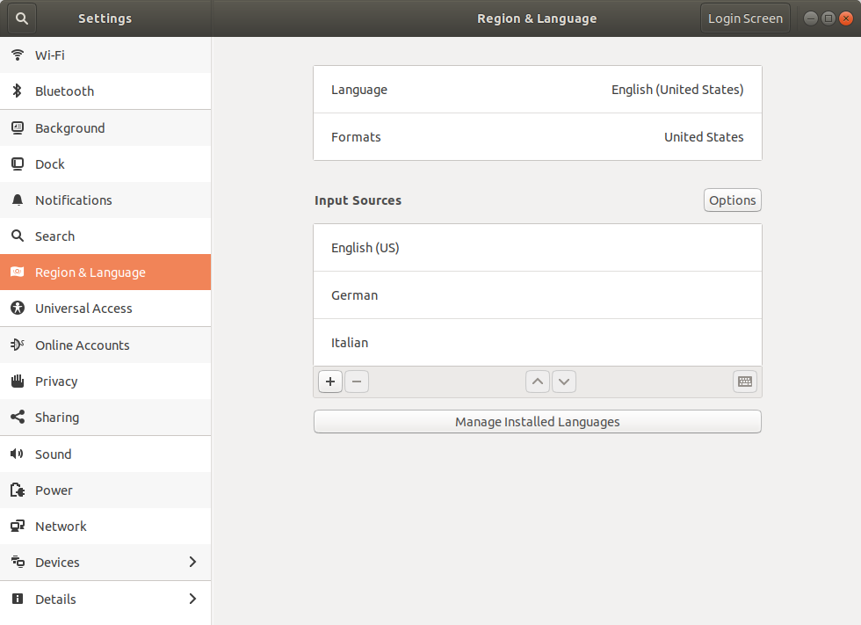The height and width of the screenshot is (625, 861).
Task: Move input source down with arrow
Action: [564, 382]
